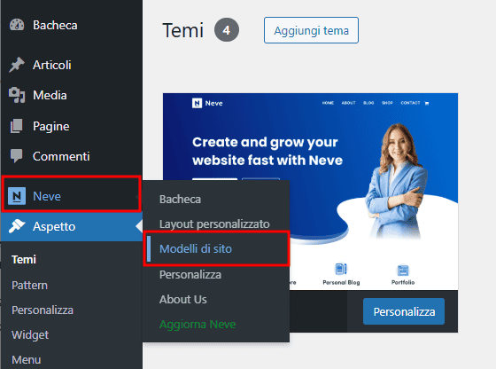Viewport: 496px width, 369px height.
Task: Click the Aspetto paintbrush icon
Action: pos(17,226)
